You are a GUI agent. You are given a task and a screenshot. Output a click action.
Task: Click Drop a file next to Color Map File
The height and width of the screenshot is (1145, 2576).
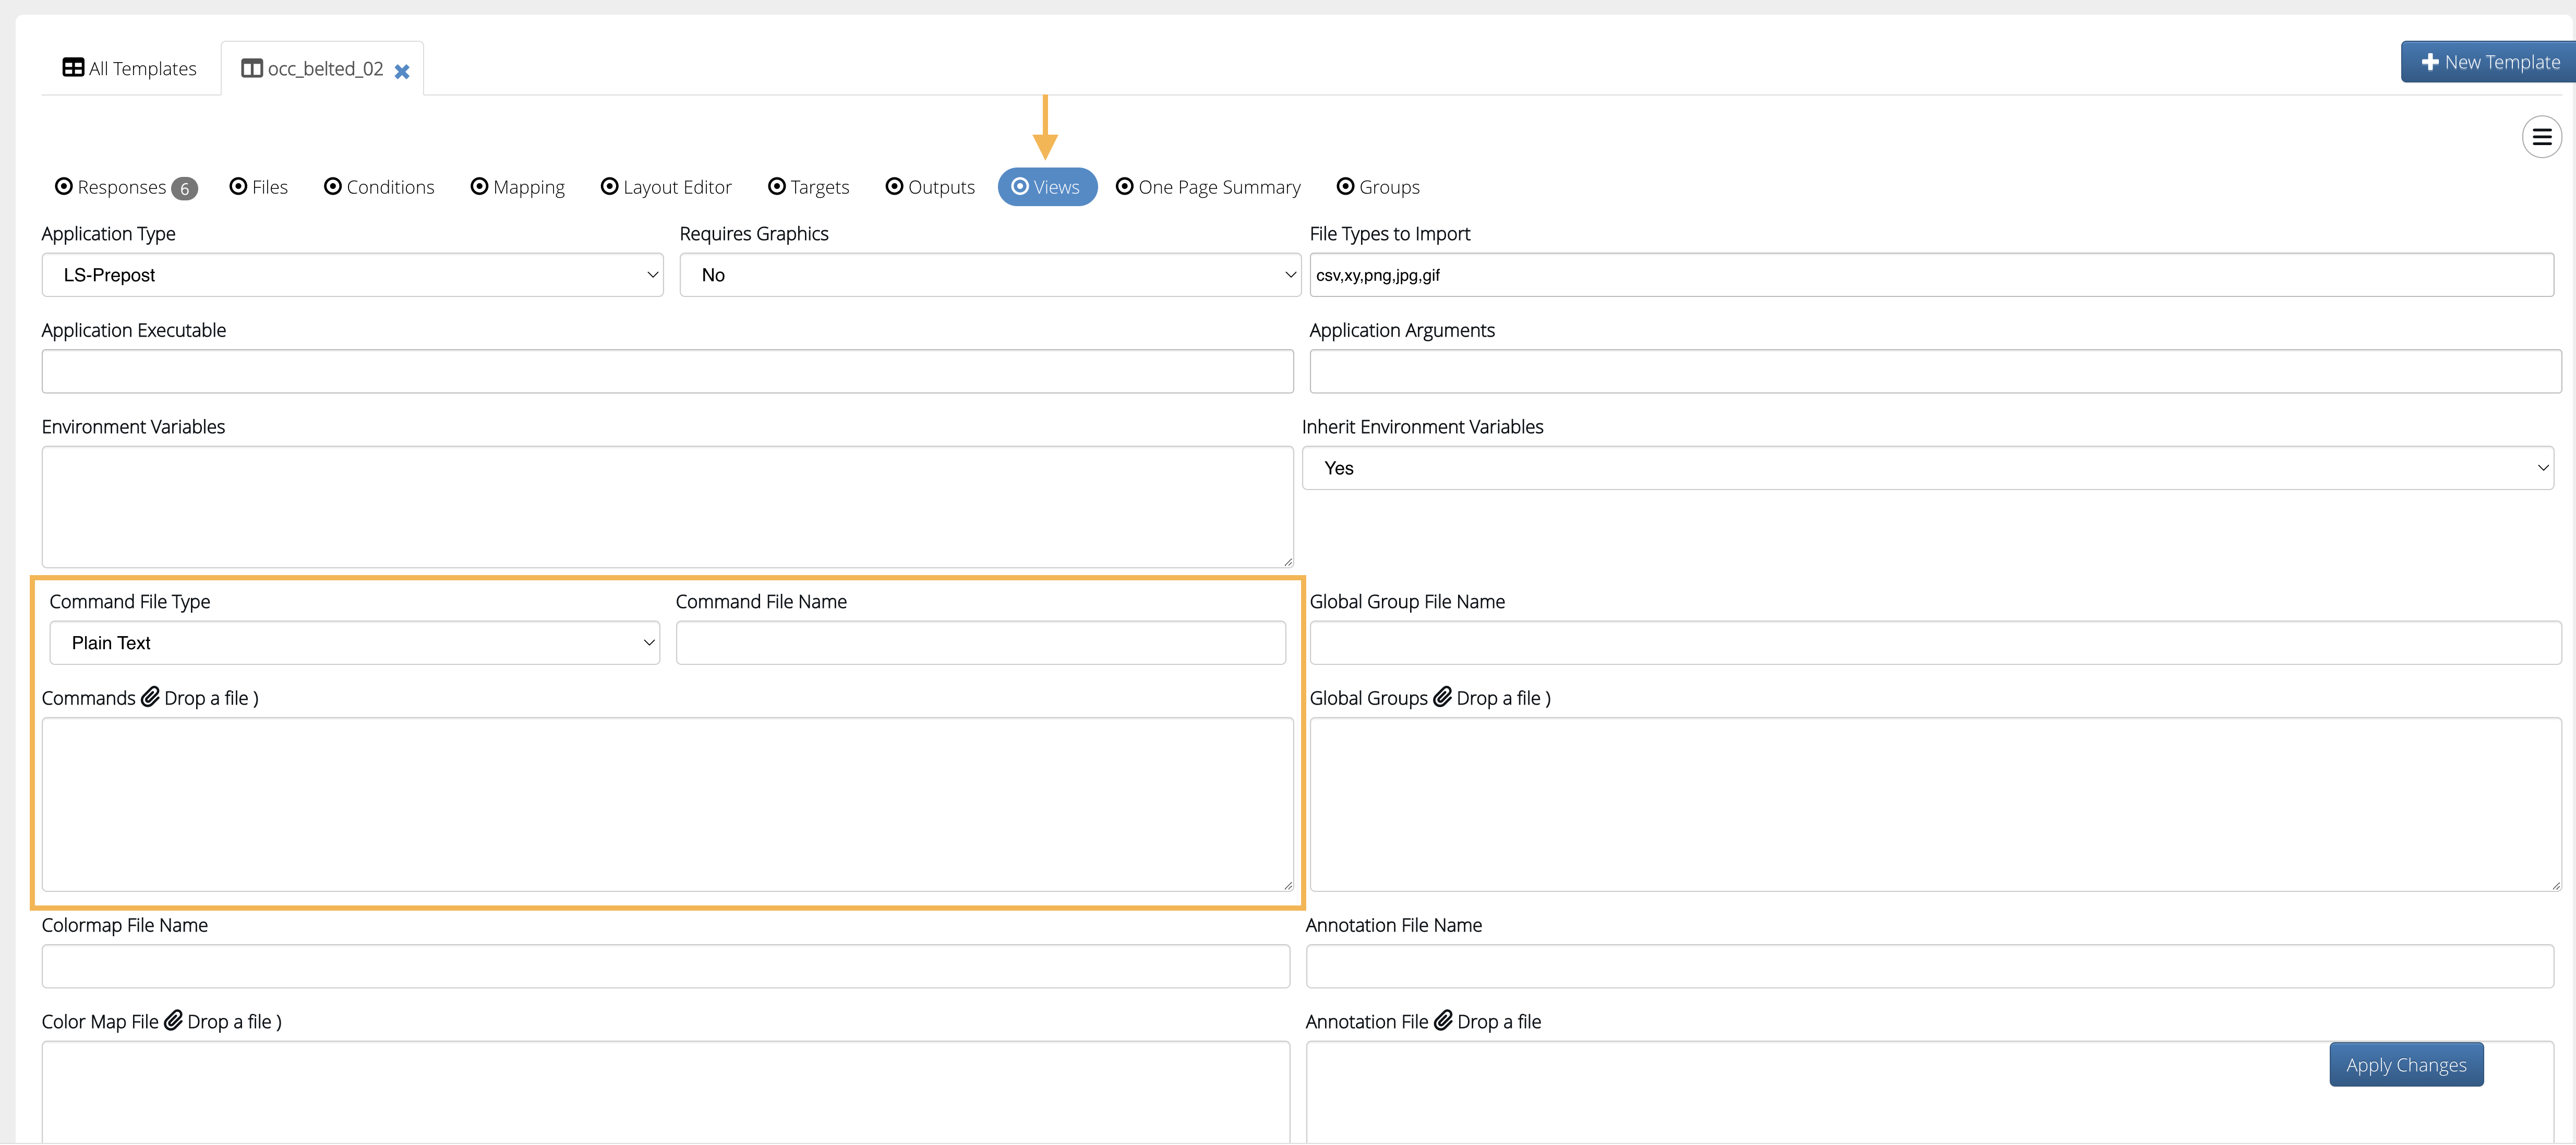coord(229,1022)
